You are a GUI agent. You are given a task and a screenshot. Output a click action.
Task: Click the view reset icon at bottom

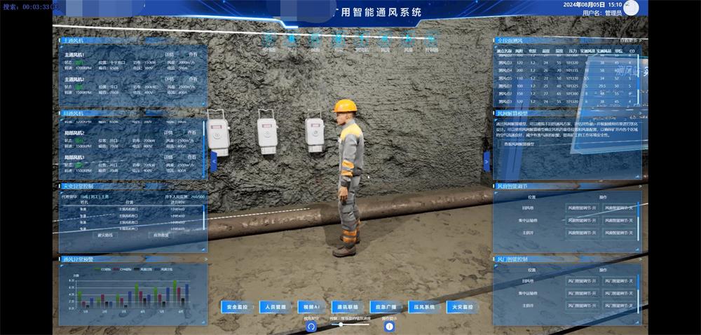tap(311, 326)
